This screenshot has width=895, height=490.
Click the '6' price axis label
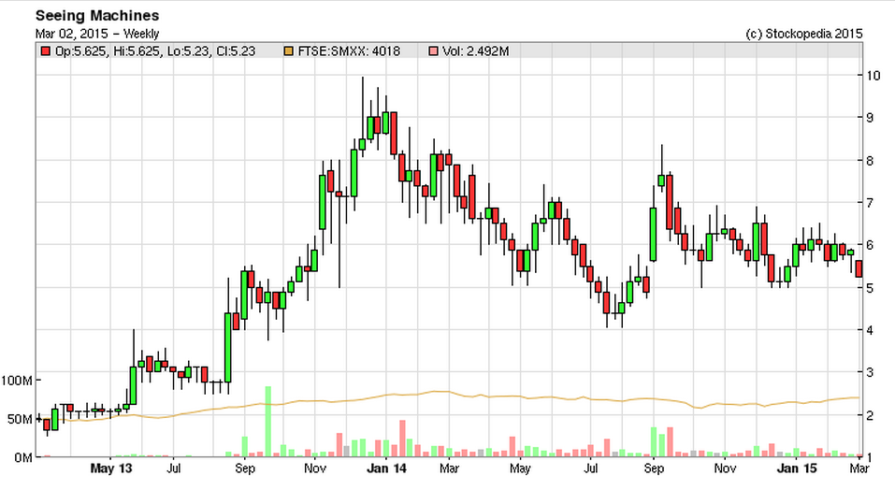pyautogui.click(x=870, y=245)
